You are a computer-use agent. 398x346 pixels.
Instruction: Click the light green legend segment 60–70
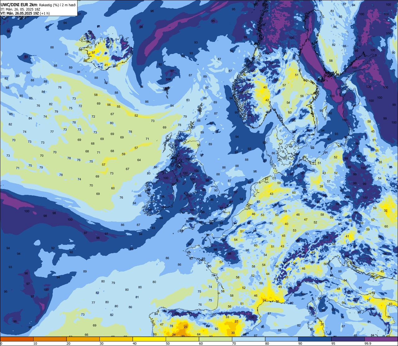click(x=215, y=339)
